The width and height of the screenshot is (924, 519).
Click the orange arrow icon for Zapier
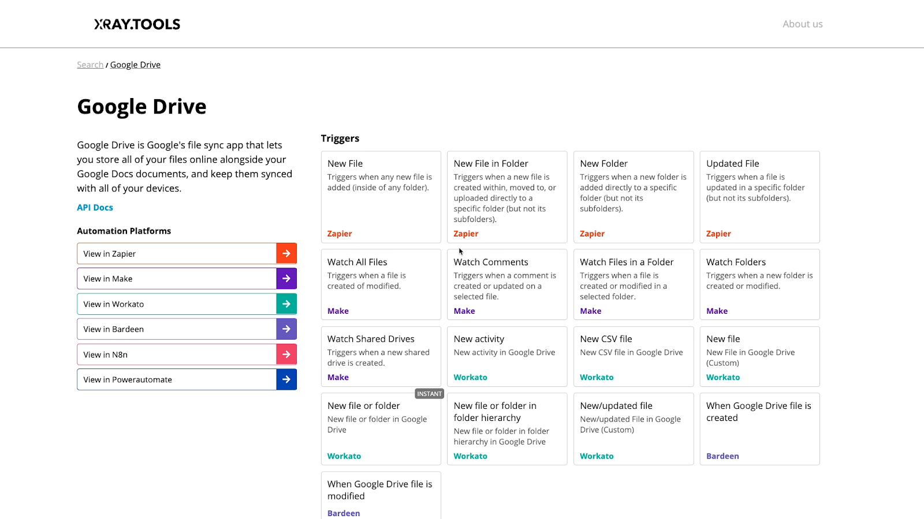coord(286,254)
